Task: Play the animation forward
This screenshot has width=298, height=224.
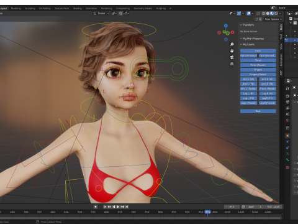Action: (x=118, y=207)
